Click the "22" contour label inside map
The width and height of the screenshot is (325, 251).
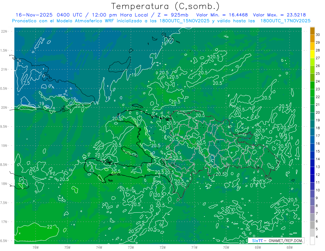50,227
